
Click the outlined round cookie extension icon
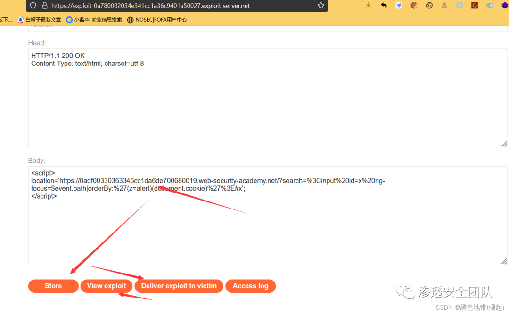click(x=429, y=6)
